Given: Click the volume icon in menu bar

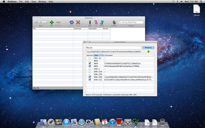Looking at the screenshot, I should (x=181, y=2).
